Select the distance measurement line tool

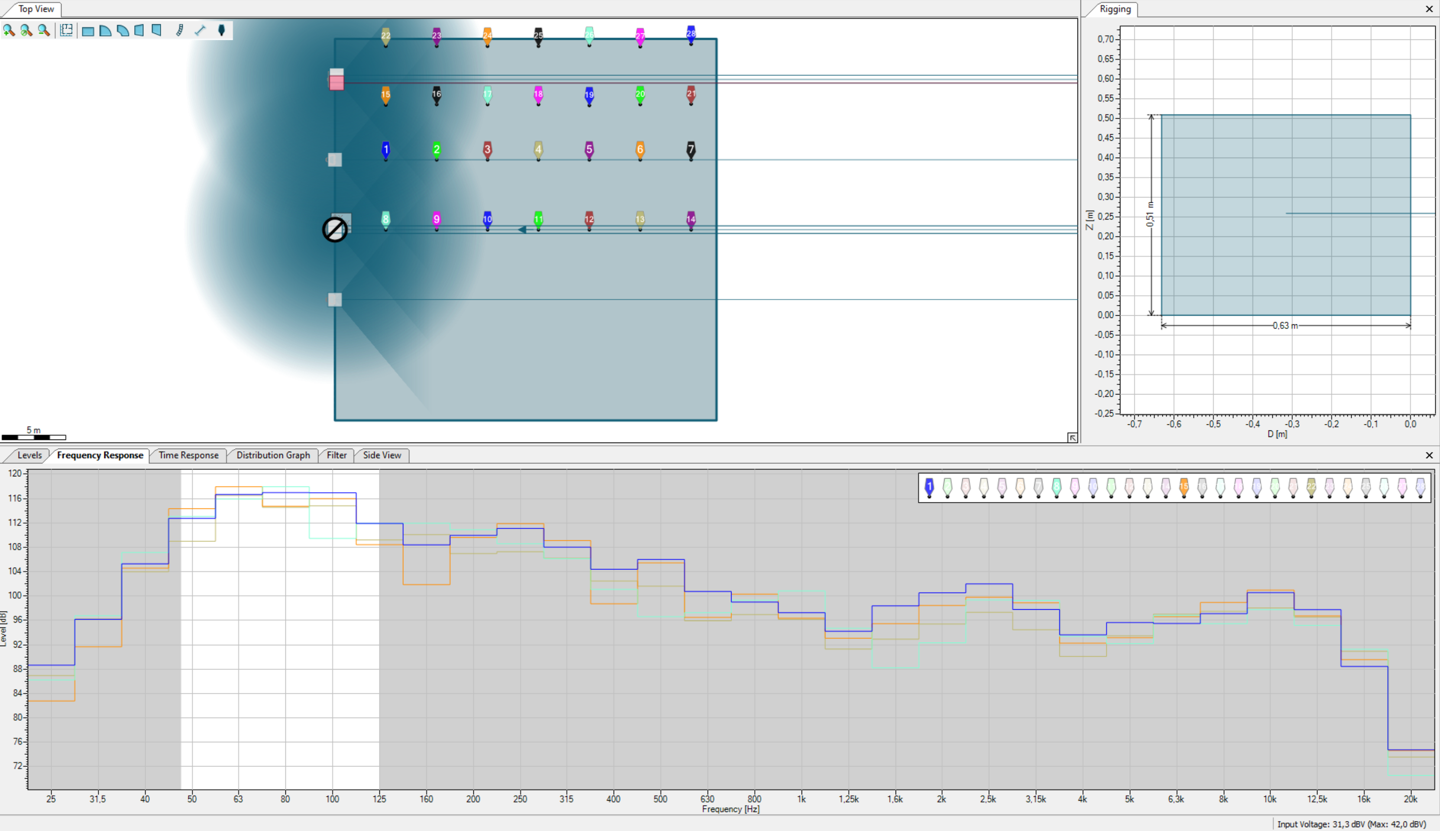[200, 30]
